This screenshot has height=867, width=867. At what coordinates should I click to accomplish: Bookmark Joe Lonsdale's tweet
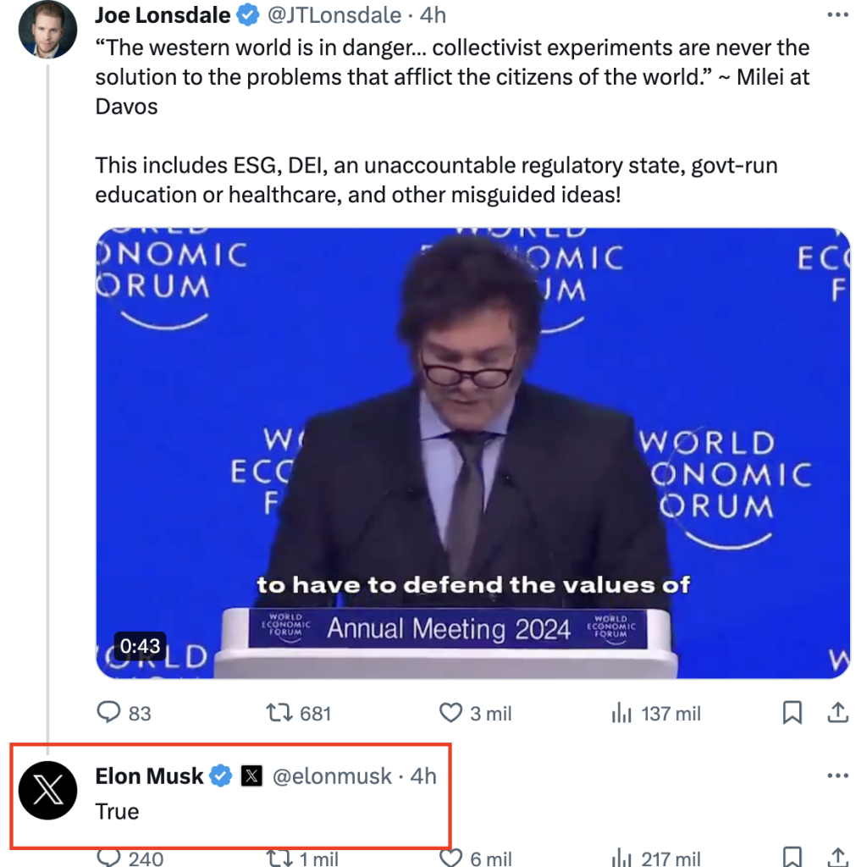coord(792,713)
